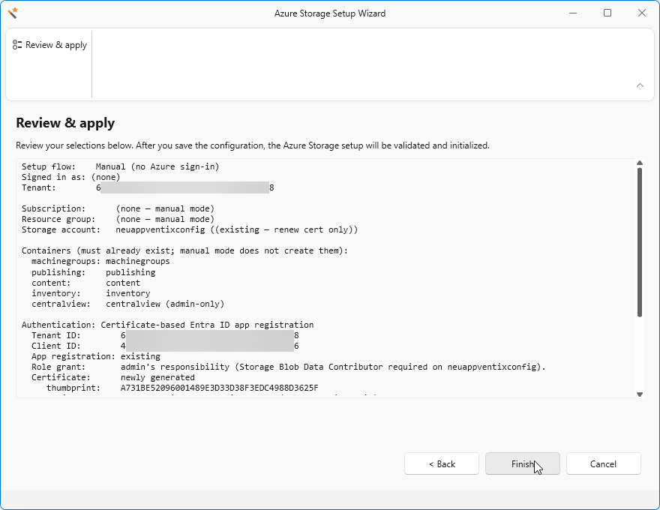Click the Subscription '(none – manual mode)' line
The height and width of the screenshot is (510, 660).
coord(118,208)
